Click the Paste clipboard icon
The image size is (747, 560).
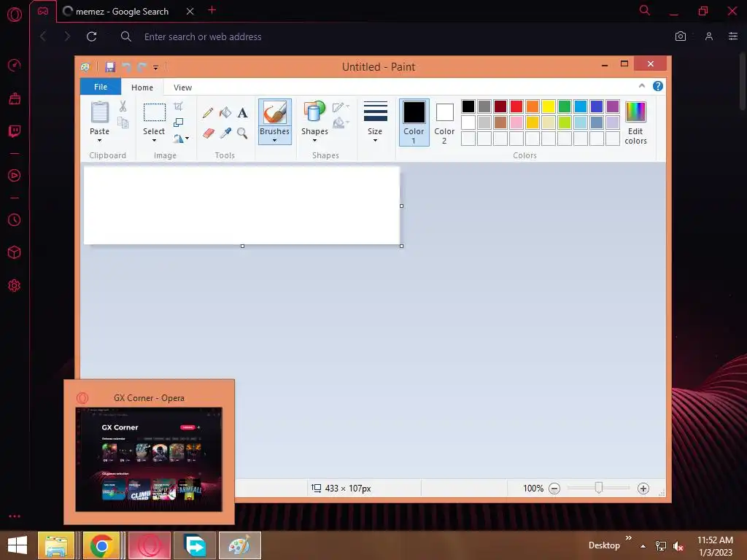click(x=99, y=112)
